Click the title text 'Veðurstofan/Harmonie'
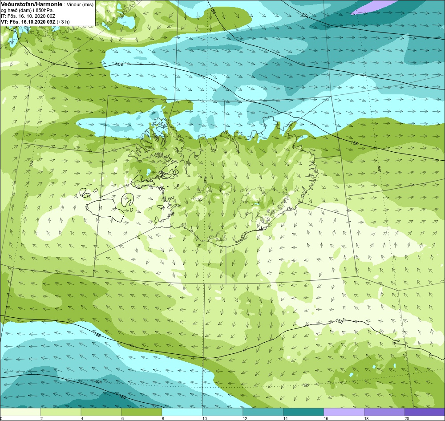The image size is (445, 421). pos(32,4)
